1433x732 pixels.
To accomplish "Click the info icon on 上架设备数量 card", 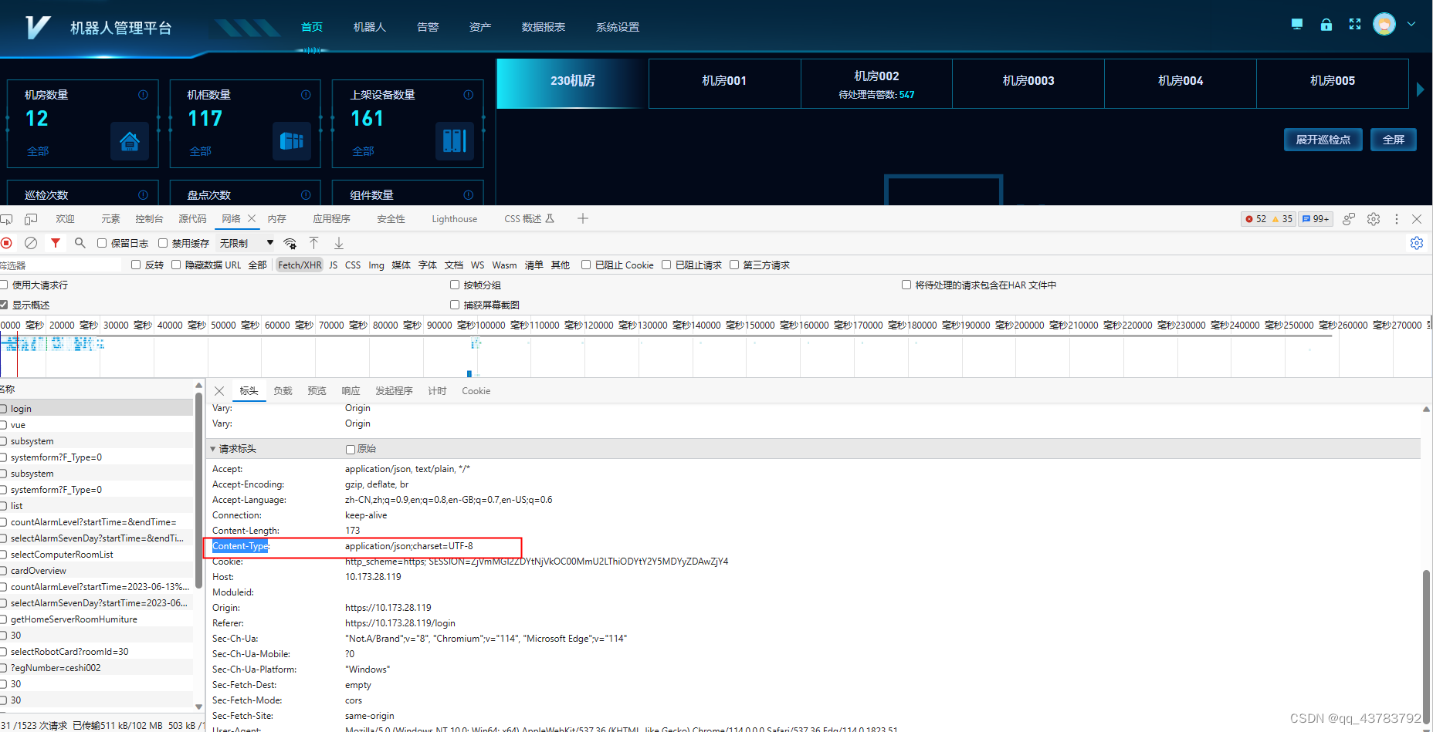I will (x=469, y=95).
